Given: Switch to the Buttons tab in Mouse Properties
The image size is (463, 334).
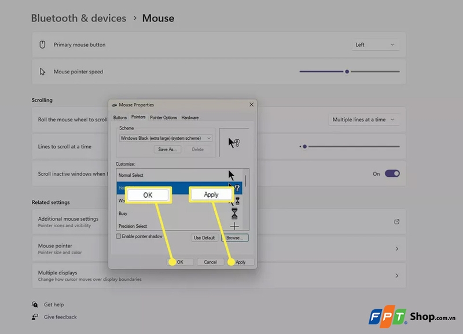Looking at the screenshot, I should click(120, 118).
